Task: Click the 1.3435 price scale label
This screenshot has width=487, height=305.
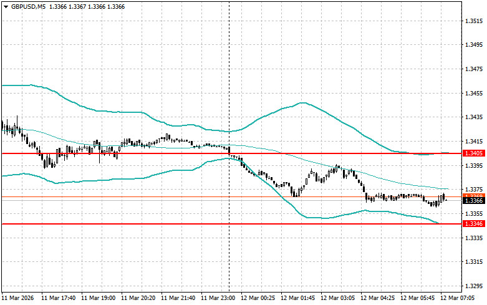Action: point(474,117)
